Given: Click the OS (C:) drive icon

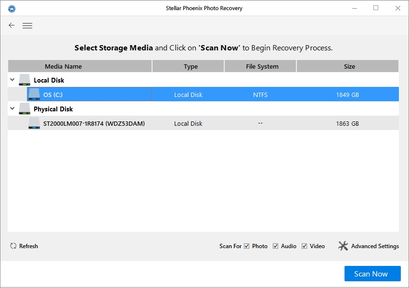Looking at the screenshot, I should pos(34,94).
